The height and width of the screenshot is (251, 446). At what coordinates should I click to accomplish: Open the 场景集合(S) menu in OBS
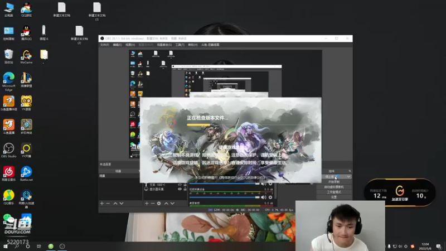pos(164,45)
